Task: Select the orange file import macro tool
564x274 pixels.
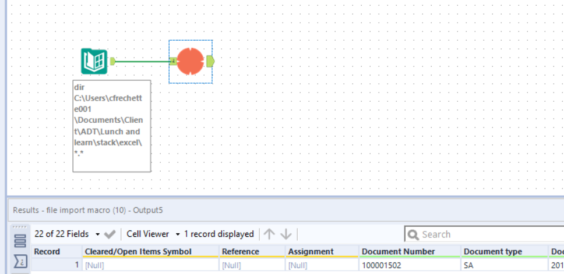Action: tap(191, 62)
